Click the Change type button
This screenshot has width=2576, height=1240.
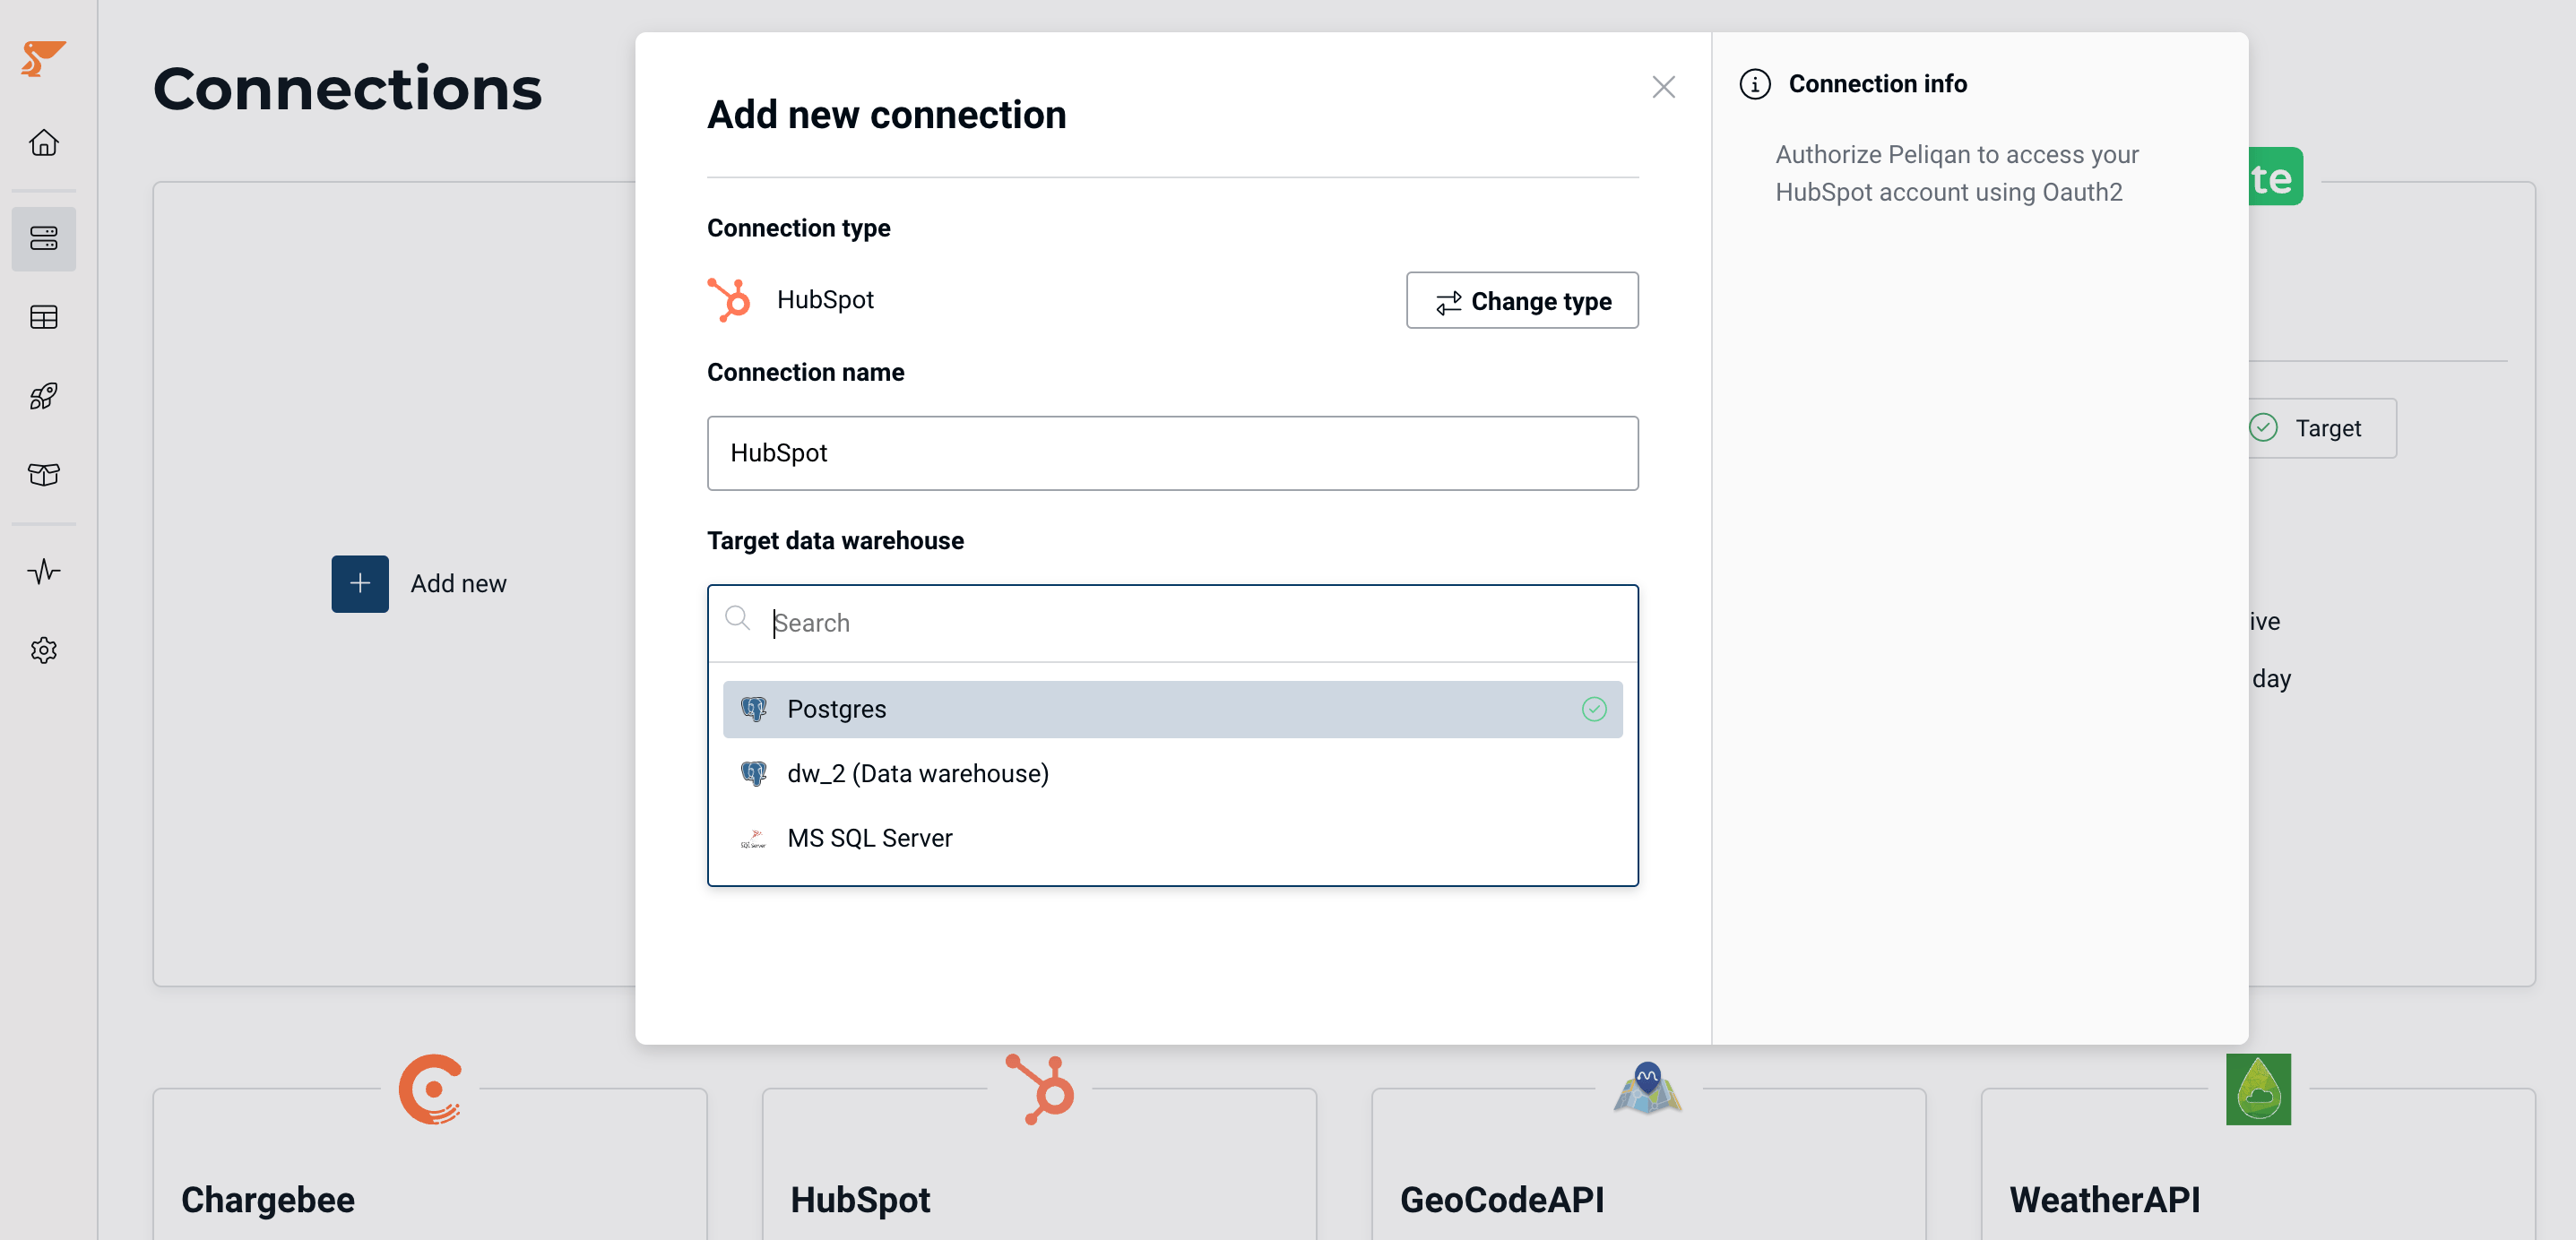[1522, 300]
